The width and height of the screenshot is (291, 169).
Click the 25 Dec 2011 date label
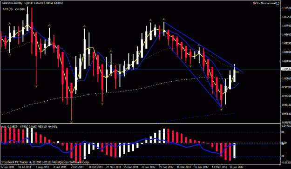[x=131, y=167]
